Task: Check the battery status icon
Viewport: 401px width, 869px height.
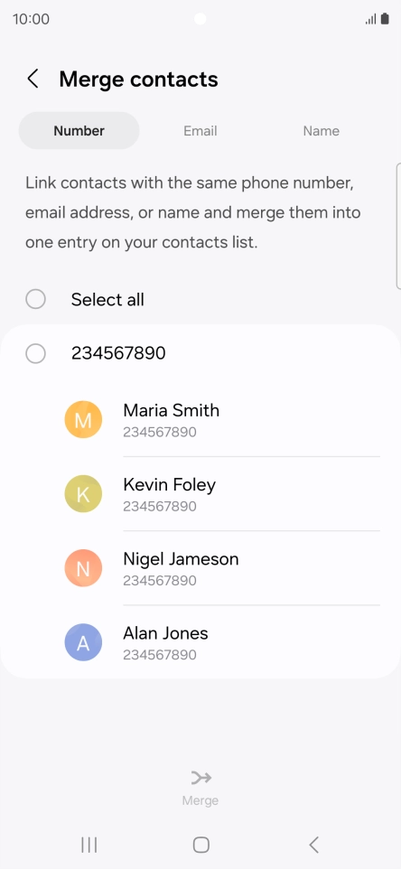Action: tap(385, 19)
